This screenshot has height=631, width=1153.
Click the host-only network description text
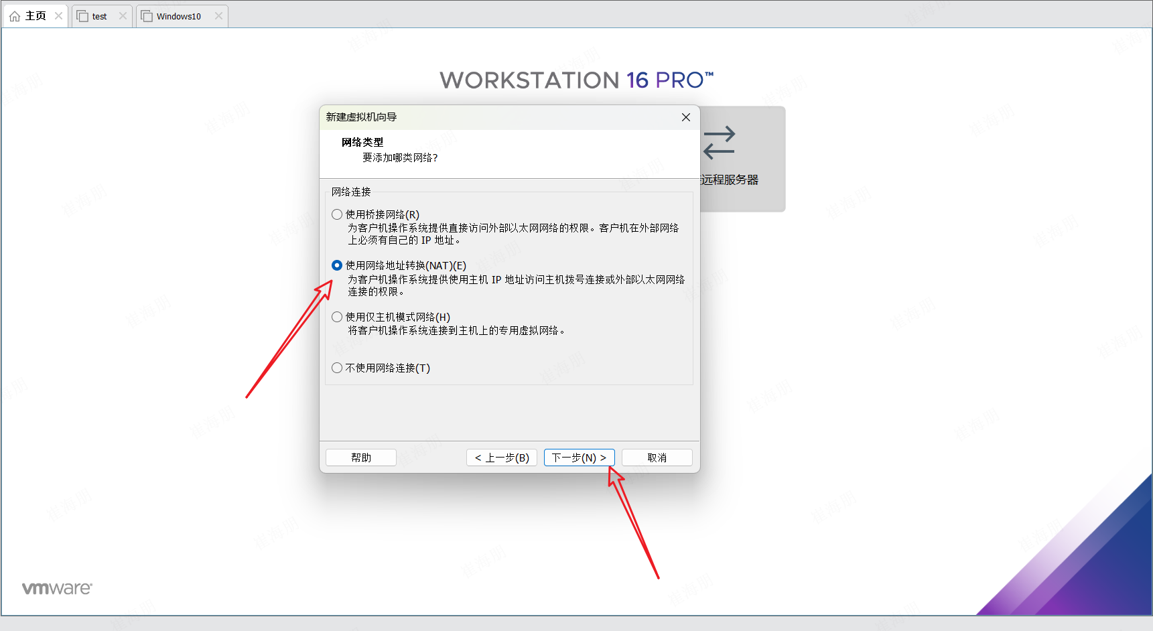coord(456,330)
